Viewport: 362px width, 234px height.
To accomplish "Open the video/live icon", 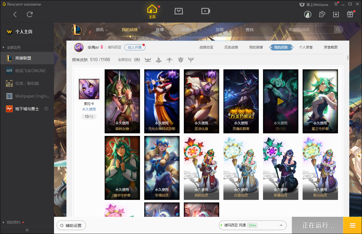I will click(206, 11).
